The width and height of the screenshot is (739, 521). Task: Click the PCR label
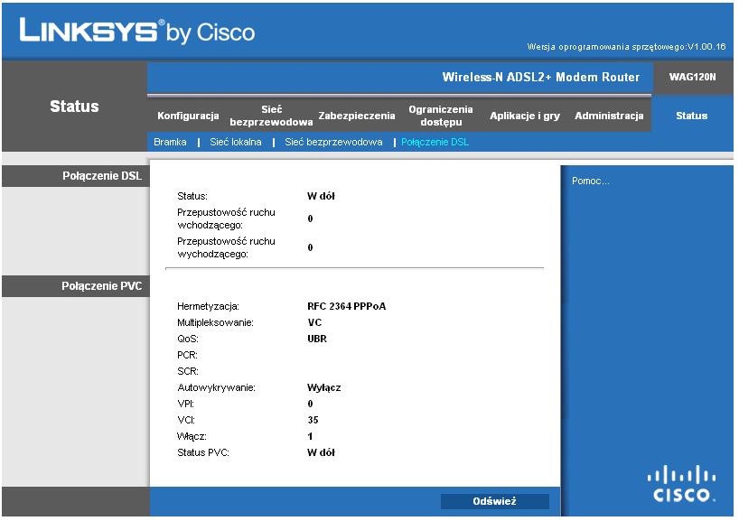pyautogui.click(x=187, y=355)
